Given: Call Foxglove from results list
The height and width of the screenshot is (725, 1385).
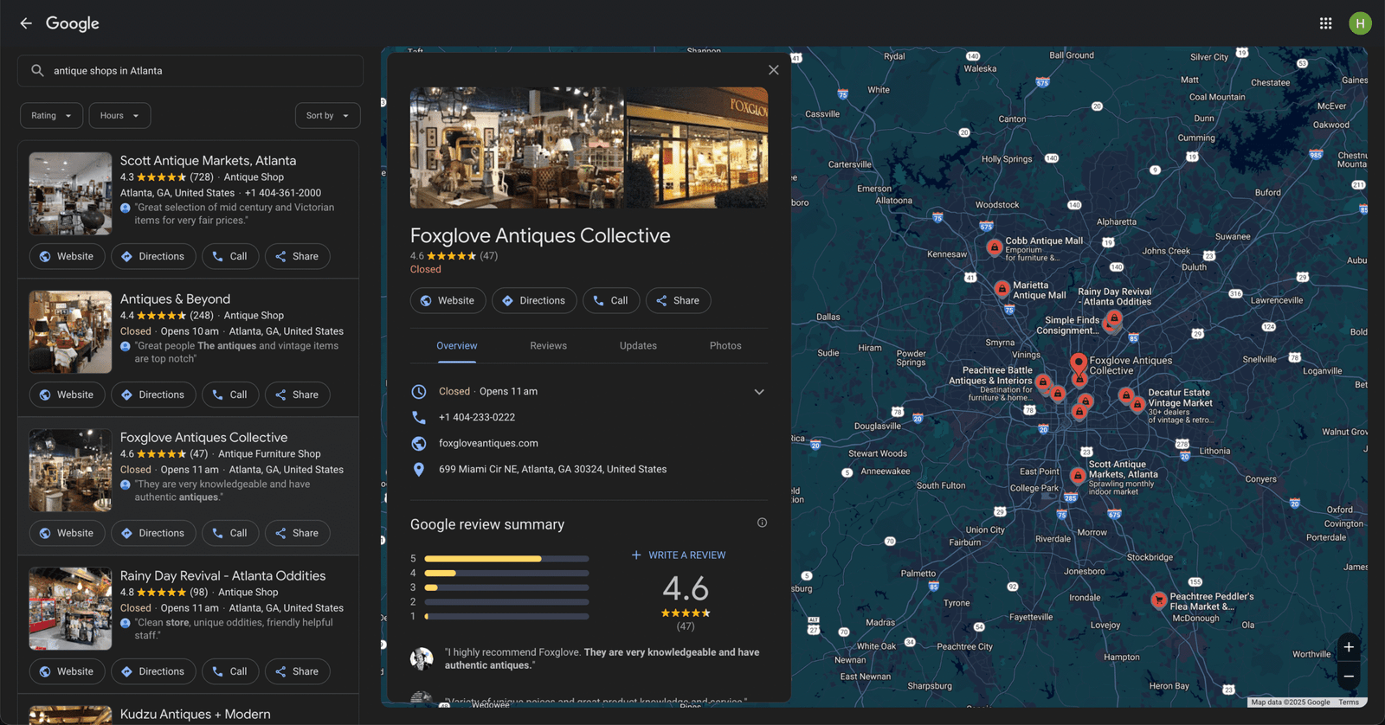Looking at the screenshot, I should pyautogui.click(x=230, y=533).
